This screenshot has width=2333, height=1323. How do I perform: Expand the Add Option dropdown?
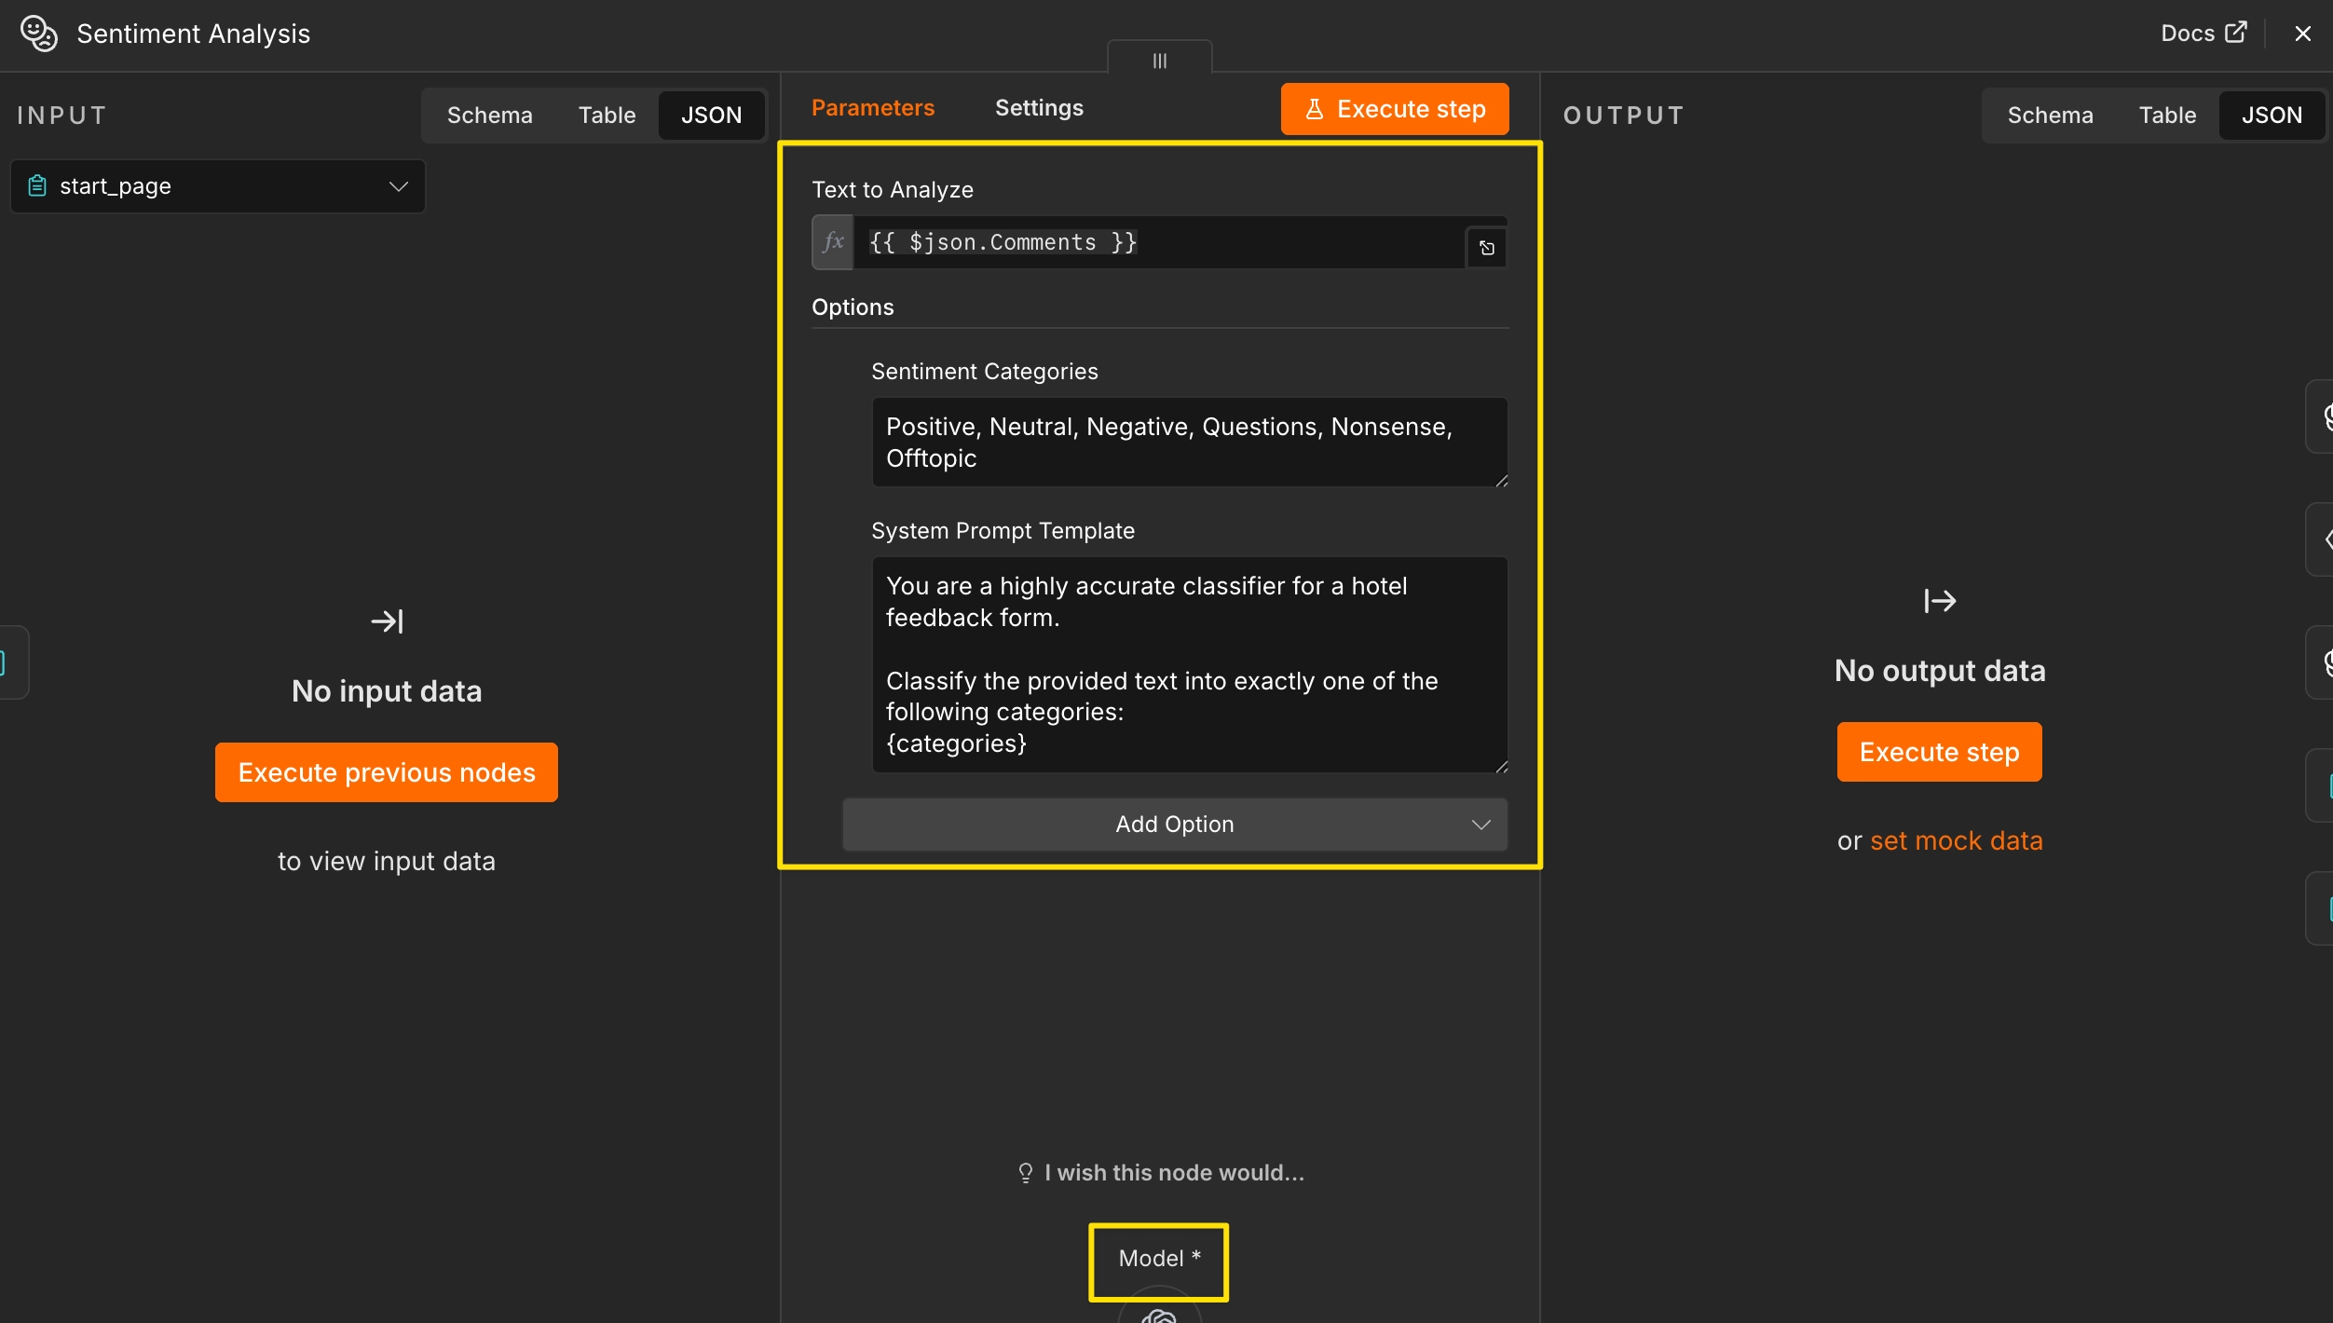1175,825
